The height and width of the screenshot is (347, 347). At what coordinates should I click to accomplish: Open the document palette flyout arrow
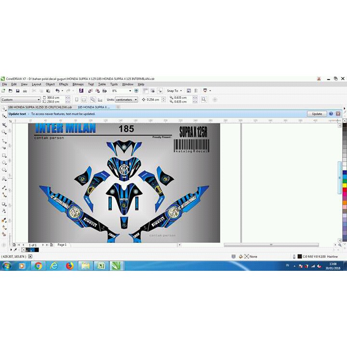click(x=11, y=250)
